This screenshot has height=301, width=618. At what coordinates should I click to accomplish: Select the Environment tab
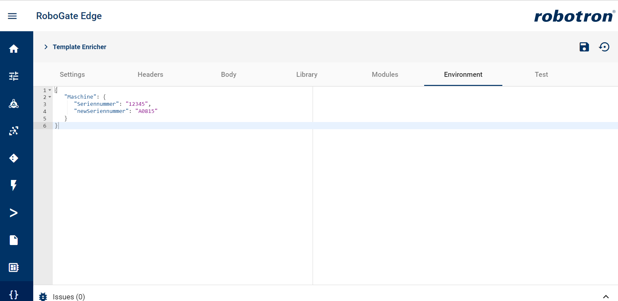coord(463,75)
